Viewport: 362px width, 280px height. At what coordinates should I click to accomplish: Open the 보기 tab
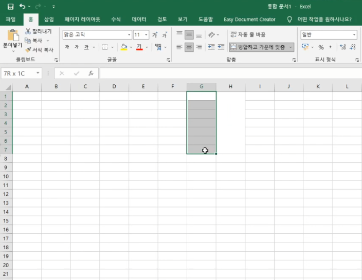click(x=183, y=19)
